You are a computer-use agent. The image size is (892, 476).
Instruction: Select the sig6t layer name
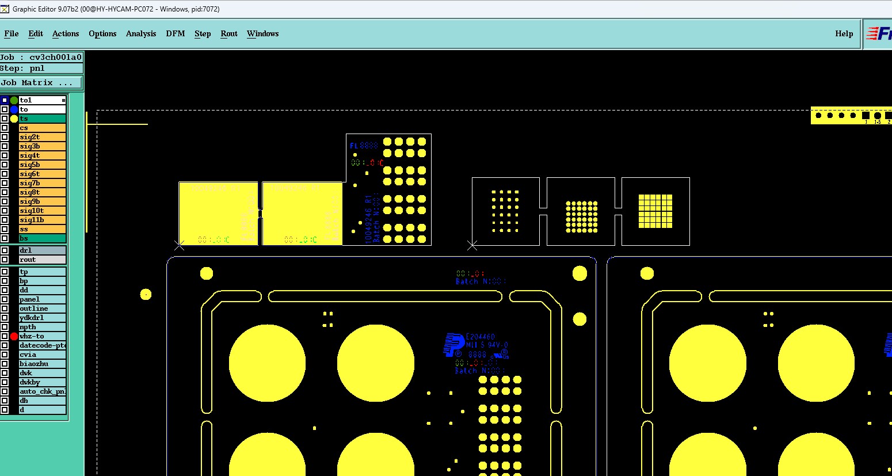(x=43, y=174)
